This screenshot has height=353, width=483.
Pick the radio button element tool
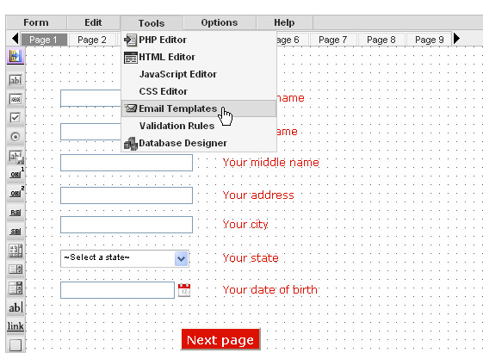point(15,137)
